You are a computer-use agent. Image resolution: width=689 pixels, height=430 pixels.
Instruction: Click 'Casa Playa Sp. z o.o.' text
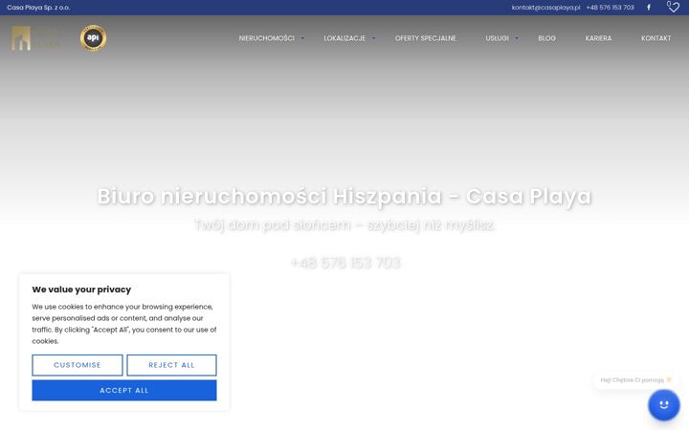click(38, 8)
